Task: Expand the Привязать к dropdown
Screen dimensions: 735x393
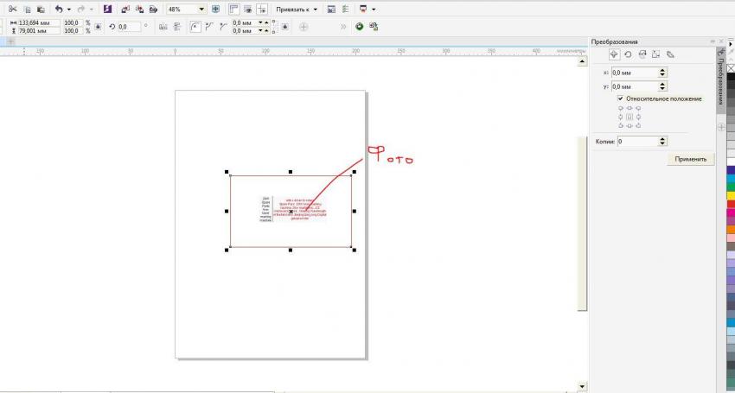Action: point(315,9)
